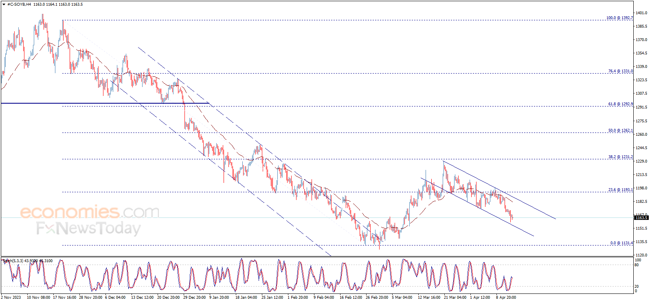Click the 25 Jan 12:00 time axis label

coord(272,298)
